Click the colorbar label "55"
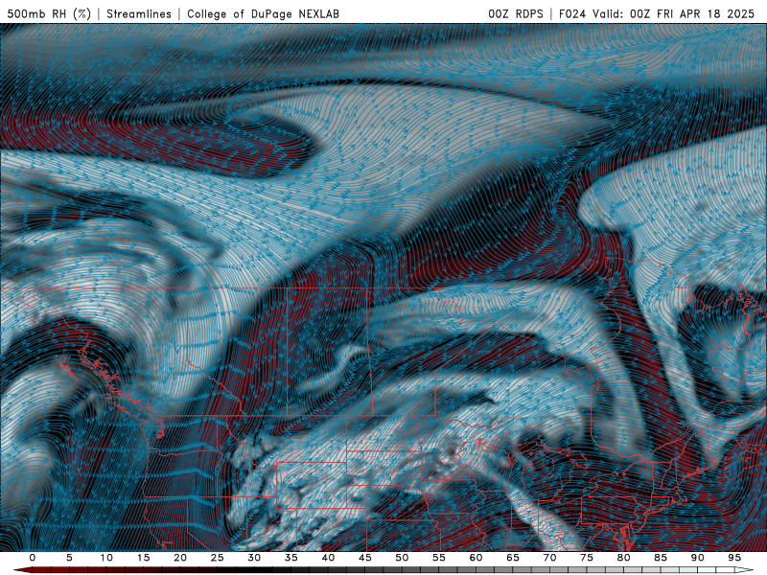This screenshot has height=575, width=767. (439, 558)
